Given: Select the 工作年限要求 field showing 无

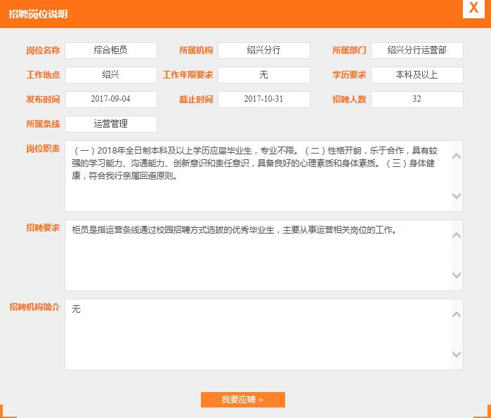Looking at the screenshot, I should coord(263,75).
